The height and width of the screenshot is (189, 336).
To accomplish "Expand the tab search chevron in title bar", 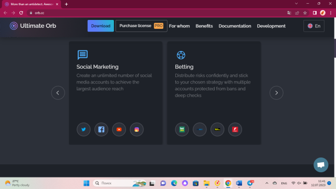I will click(x=296, y=4).
